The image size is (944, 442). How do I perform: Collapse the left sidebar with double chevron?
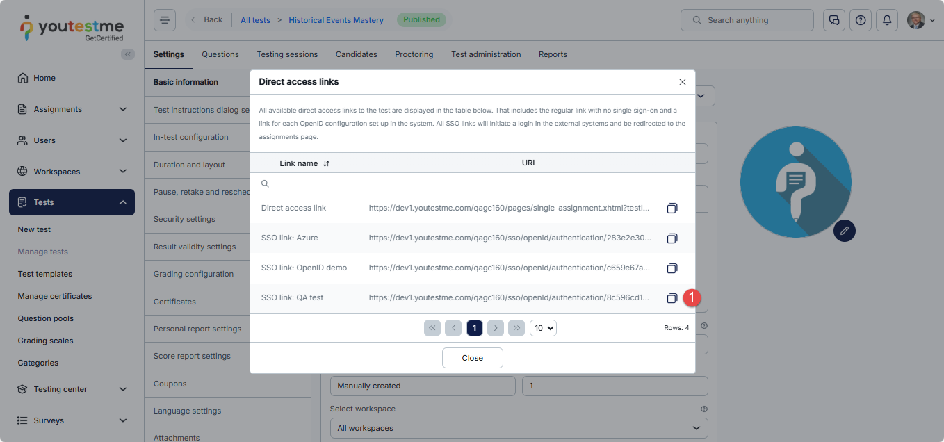point(127,54)
